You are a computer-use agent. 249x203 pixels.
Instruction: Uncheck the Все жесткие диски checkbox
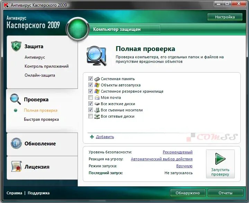click(90, 103)
